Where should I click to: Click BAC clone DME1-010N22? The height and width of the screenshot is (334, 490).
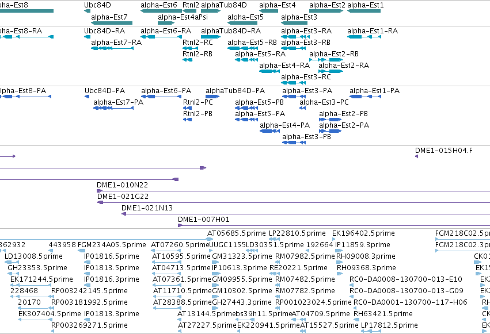coord(122,185)
